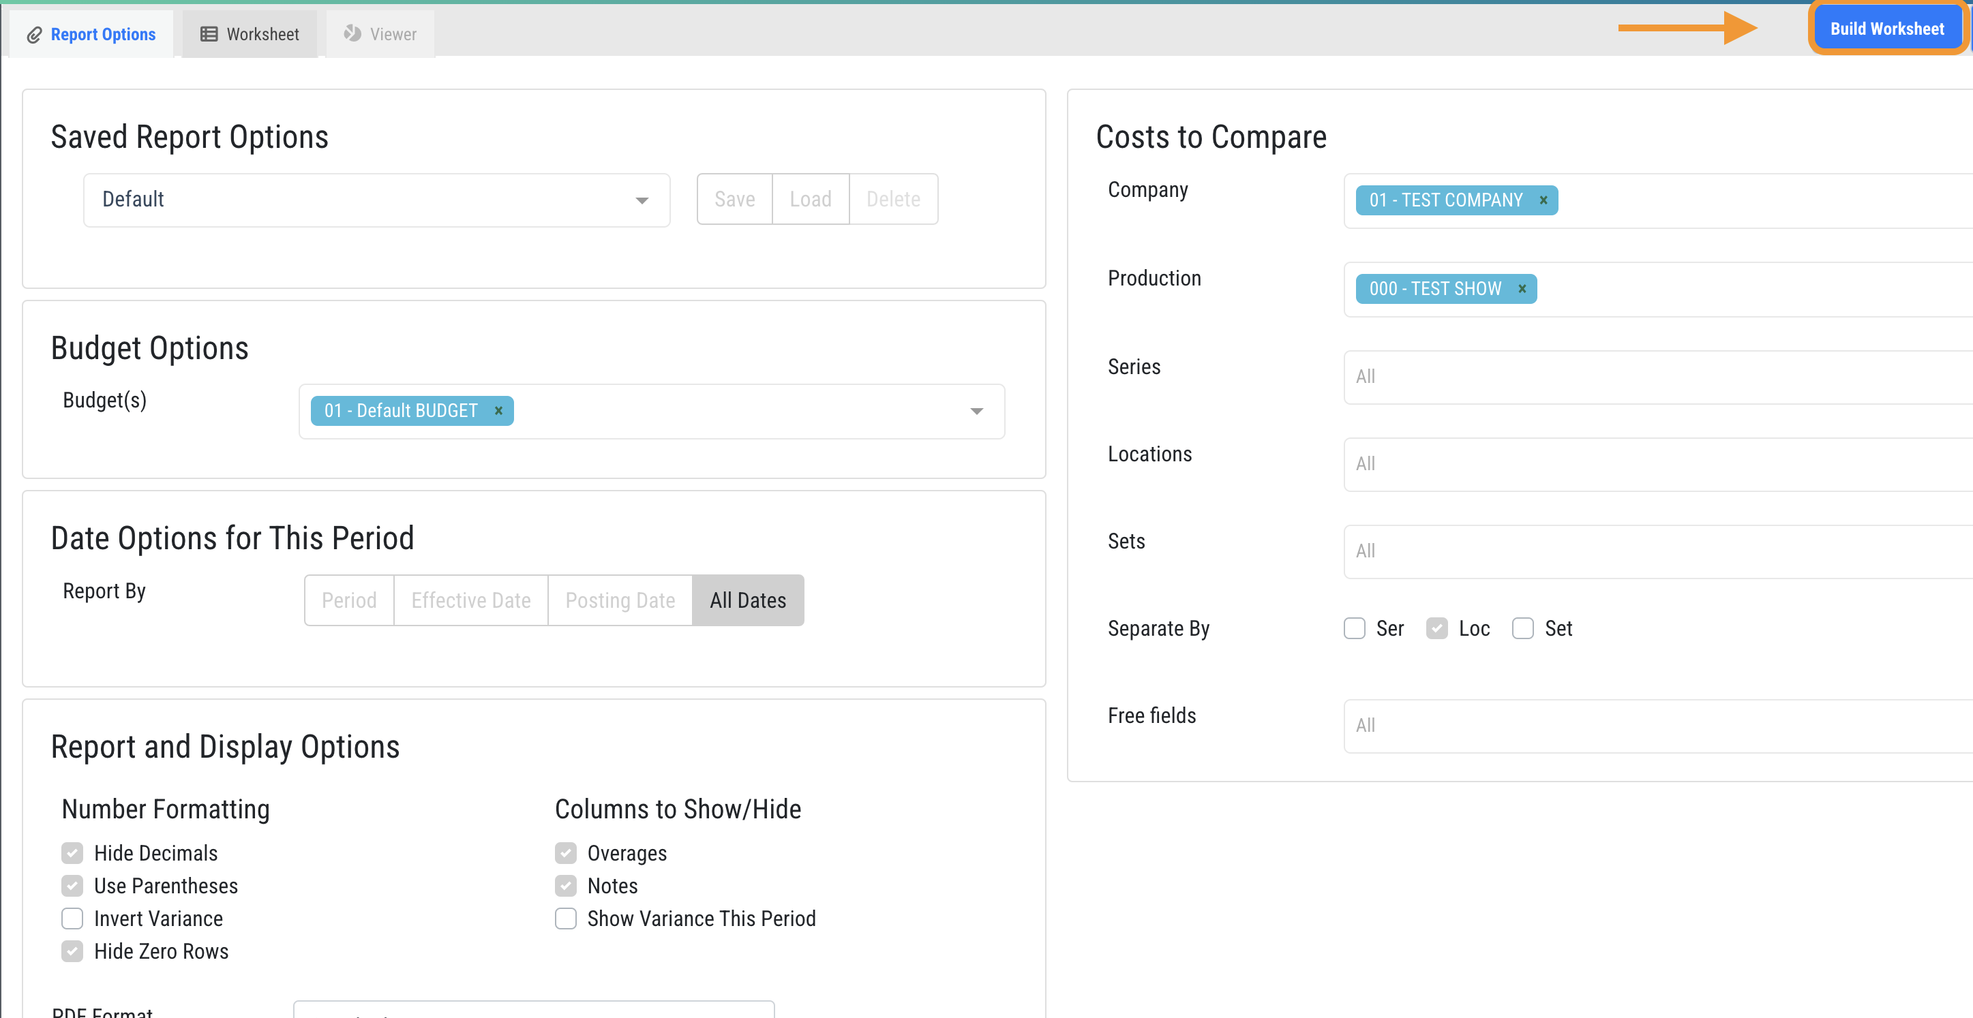Open the Default saved report dropdown
The image size is (1973, 1018).
pos(376,200)
